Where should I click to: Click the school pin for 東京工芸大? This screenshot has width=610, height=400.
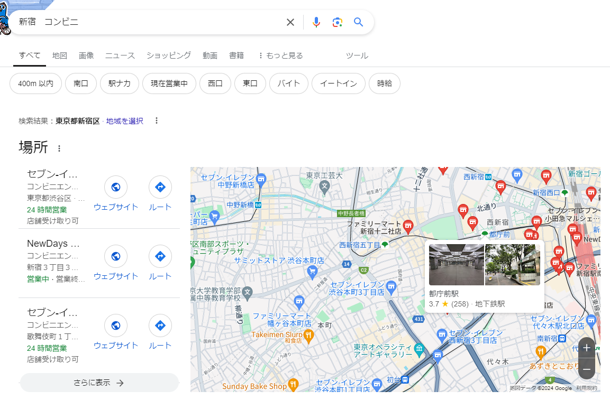pos(324,187)
